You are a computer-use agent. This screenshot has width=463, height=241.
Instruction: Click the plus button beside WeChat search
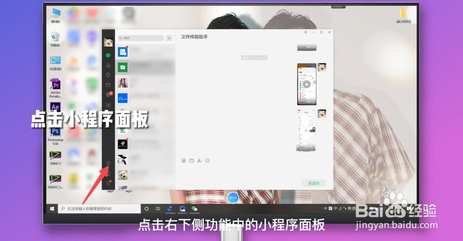click(169, 38)
